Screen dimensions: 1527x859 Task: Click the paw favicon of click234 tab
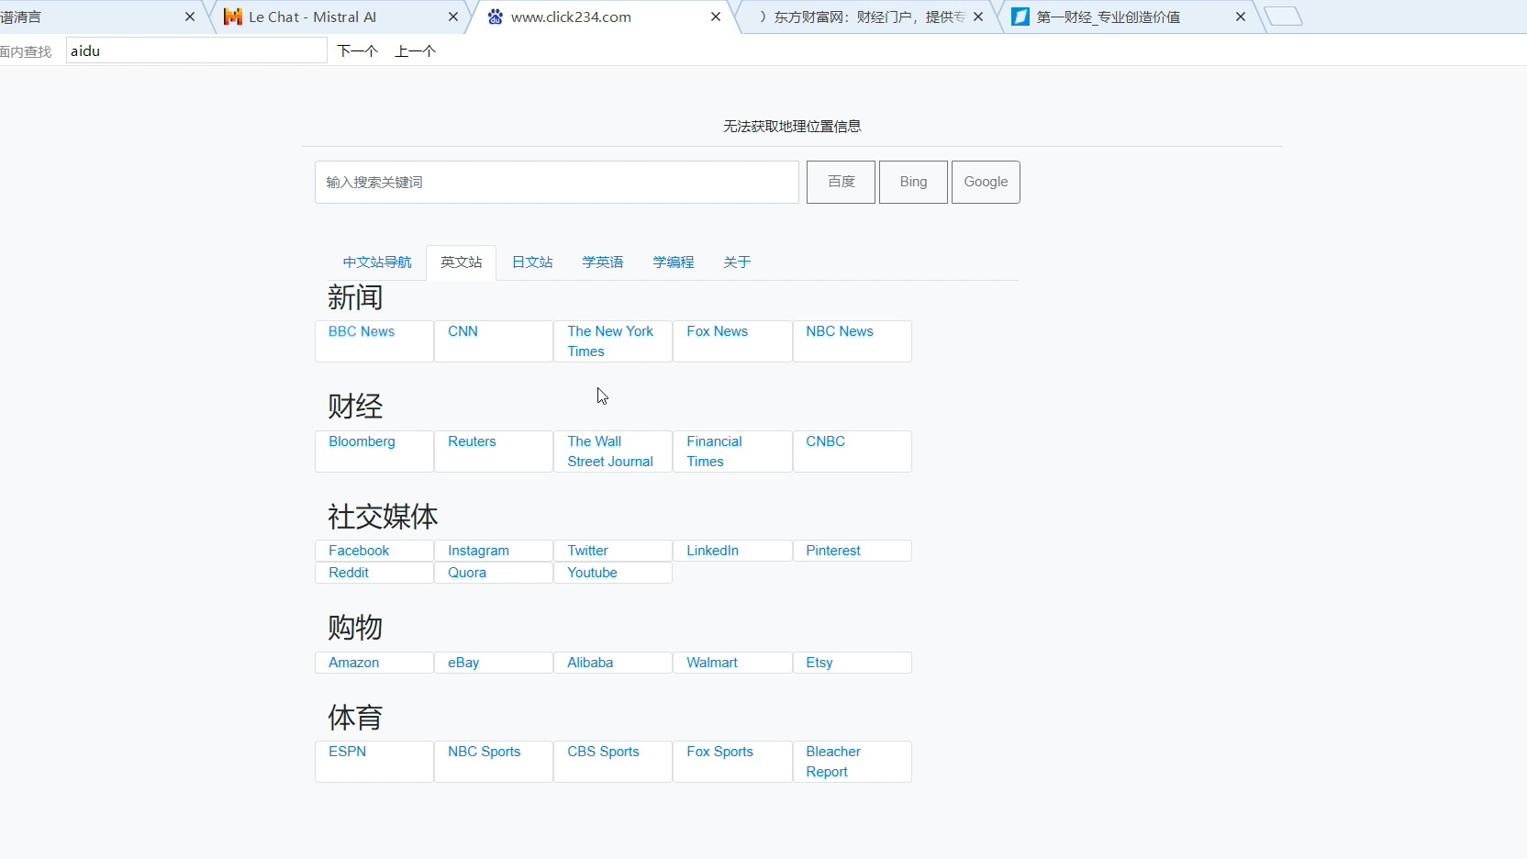(x=496, y=17)
